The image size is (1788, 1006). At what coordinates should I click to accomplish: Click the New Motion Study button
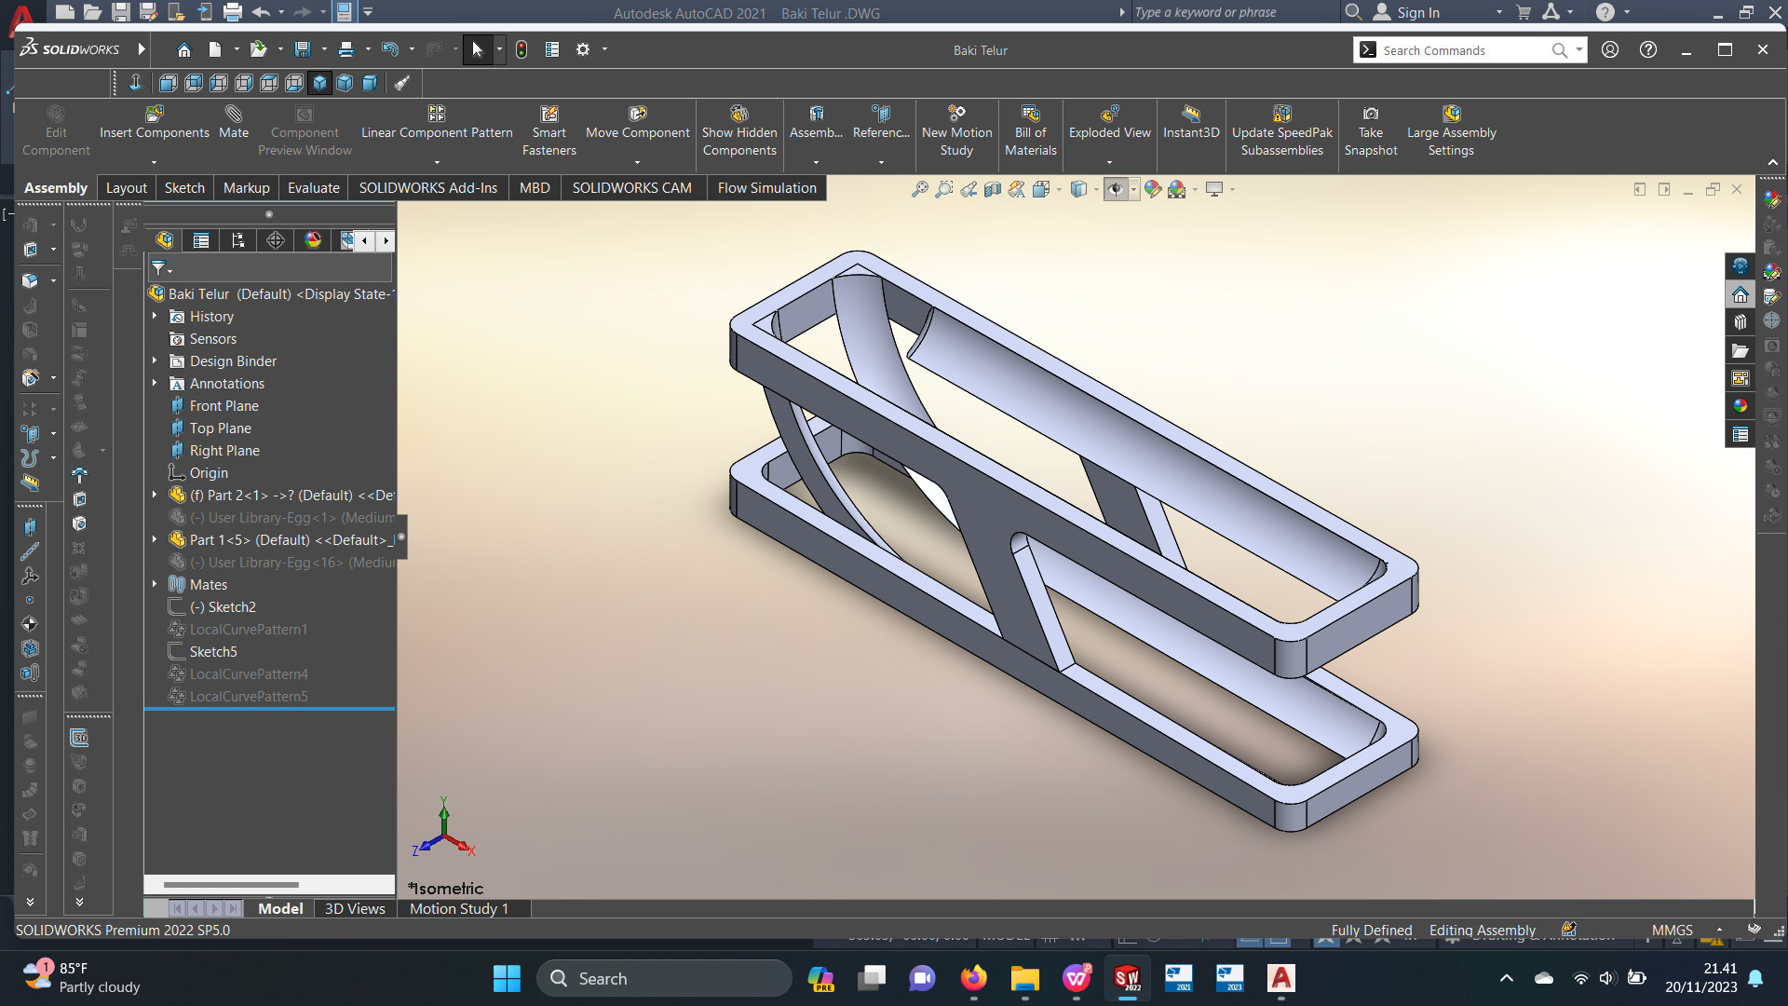point(957,130)
